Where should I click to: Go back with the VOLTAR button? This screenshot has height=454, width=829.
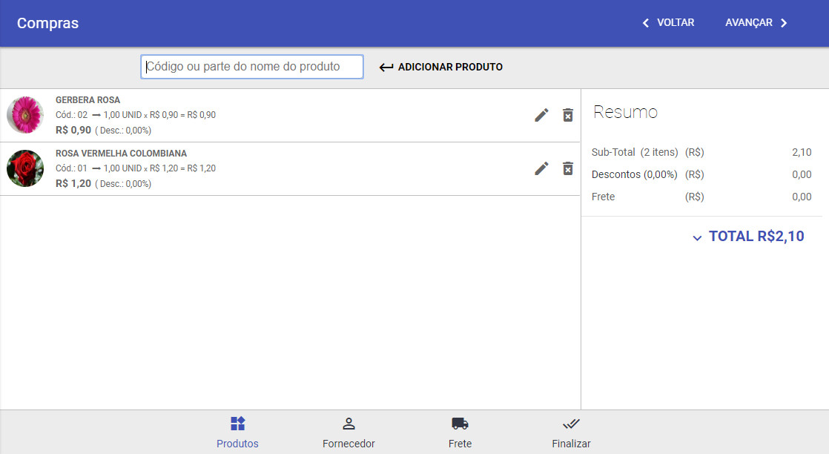click(x=668, y=23)
